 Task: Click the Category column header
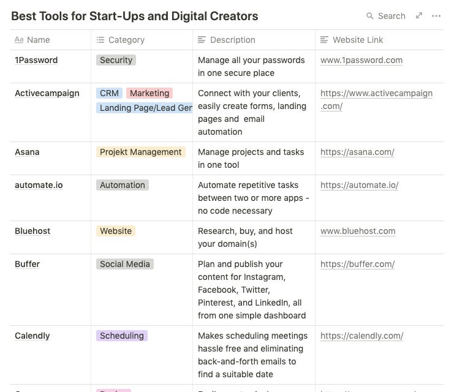pyautogui.click(x=121, y=40)
